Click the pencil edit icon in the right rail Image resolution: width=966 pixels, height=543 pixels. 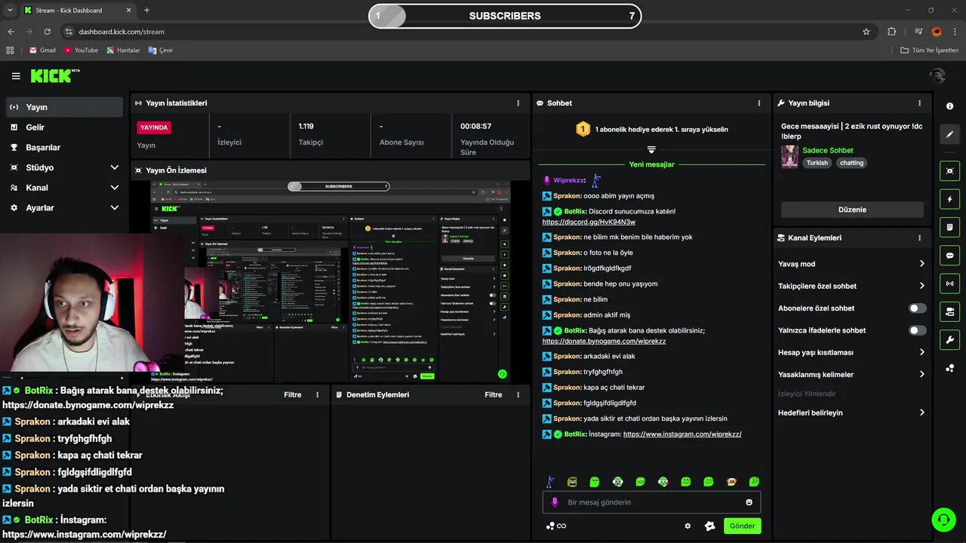coord(949,134)
